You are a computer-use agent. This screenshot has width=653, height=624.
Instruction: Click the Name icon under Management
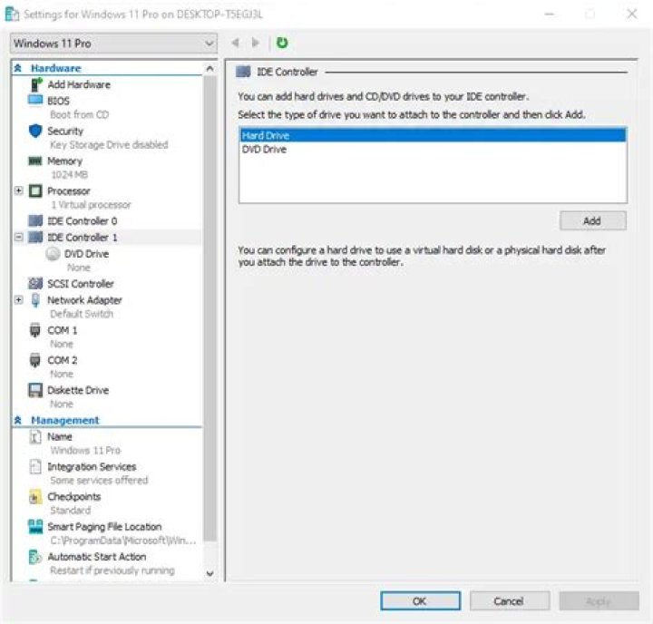[35, 436]
